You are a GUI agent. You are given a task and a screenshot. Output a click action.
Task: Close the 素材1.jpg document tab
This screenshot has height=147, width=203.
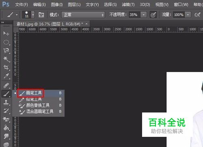point(86,24)
